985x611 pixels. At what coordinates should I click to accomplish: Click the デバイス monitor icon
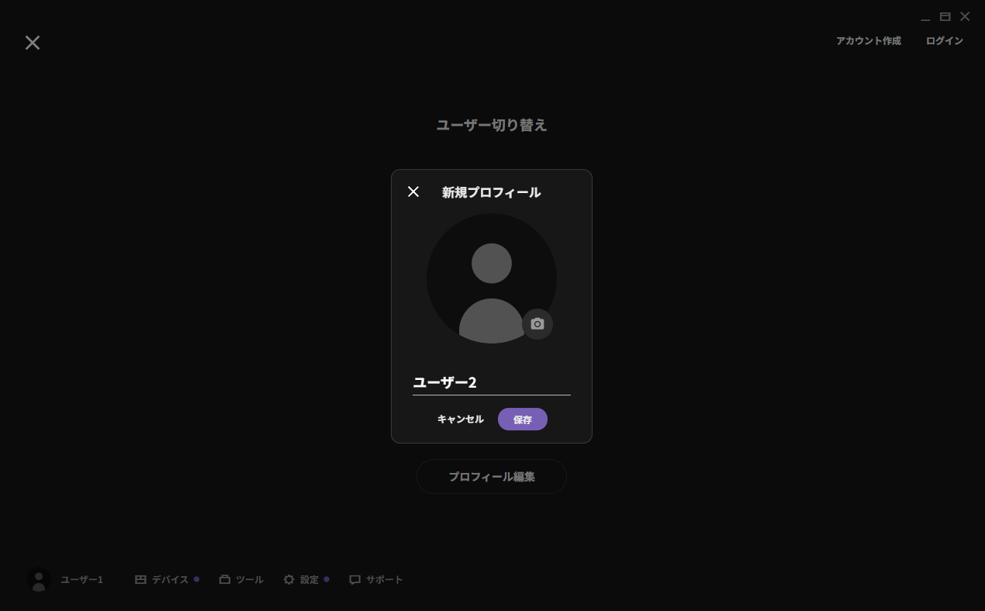[140, 579]
